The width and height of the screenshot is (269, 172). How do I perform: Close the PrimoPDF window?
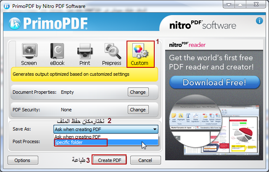click(256, 5)
